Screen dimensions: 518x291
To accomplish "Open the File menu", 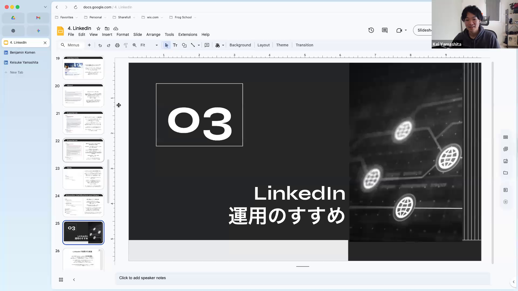I will 71,34.
